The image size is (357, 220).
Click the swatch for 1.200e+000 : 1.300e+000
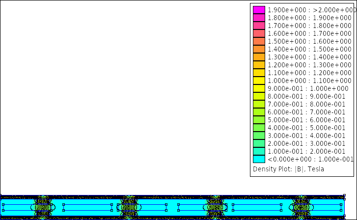(x=259, y=65)
